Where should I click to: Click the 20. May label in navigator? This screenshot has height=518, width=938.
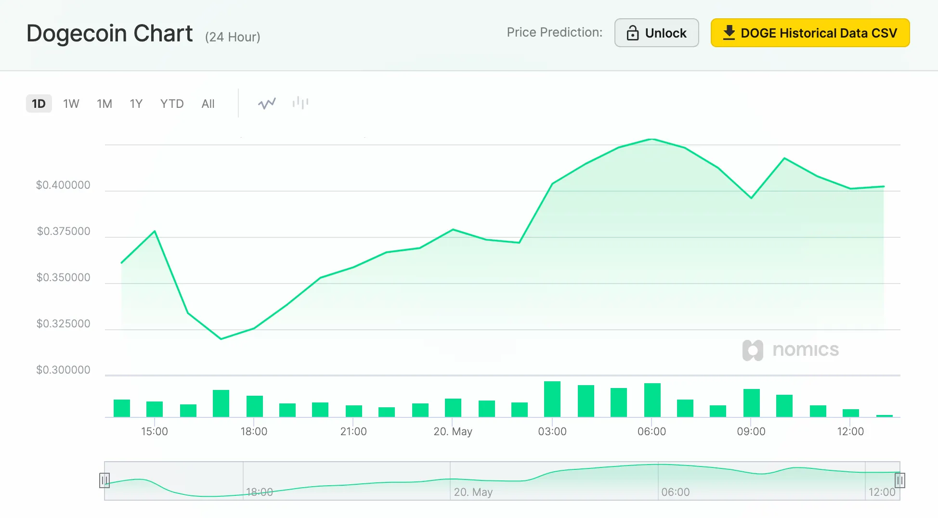[473, 492]
